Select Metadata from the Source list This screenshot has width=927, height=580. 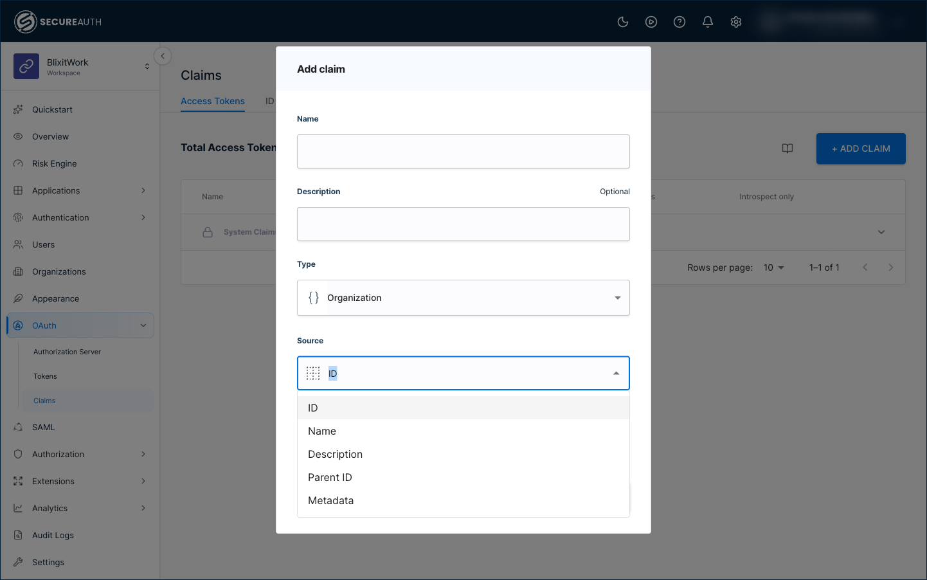463,500
